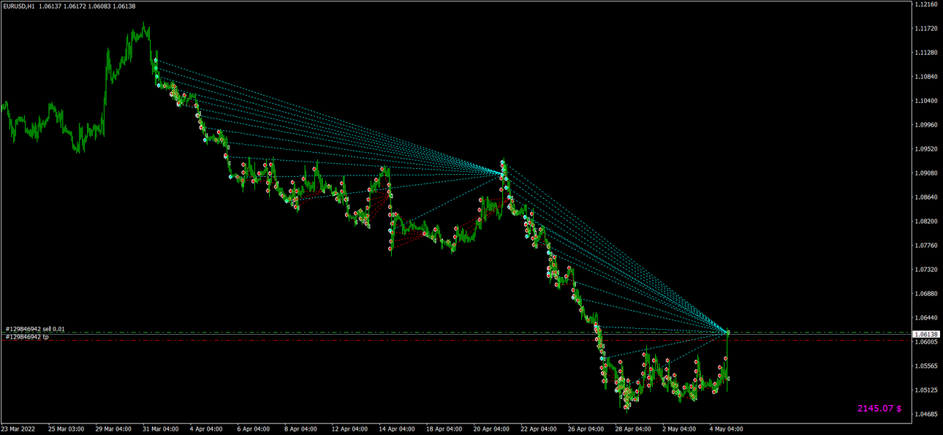The image size is (943, 435).
Task: Click the 1.05565 price scale value
Action: [925, 366]
